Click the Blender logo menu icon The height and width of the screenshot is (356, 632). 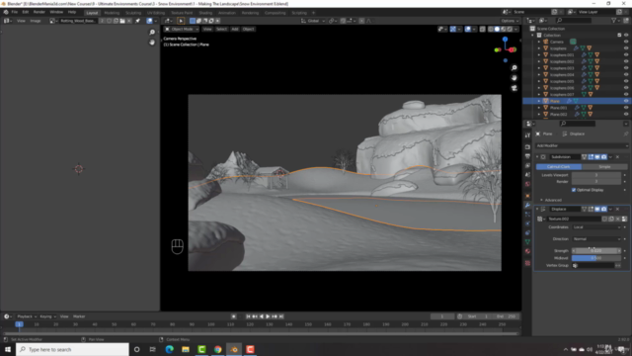pyautogui.click(x=6, y=12)
